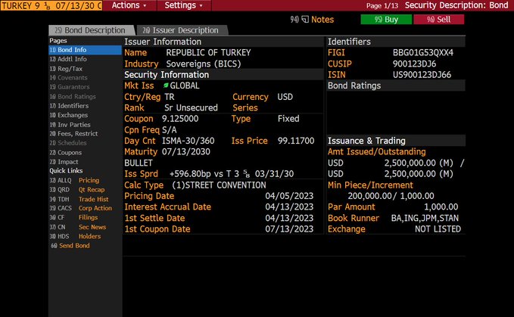
Task: Click the FIGI value BBG01G53QXX4
Action: coord(423,53)
